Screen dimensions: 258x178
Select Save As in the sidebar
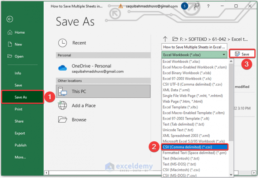23,97
